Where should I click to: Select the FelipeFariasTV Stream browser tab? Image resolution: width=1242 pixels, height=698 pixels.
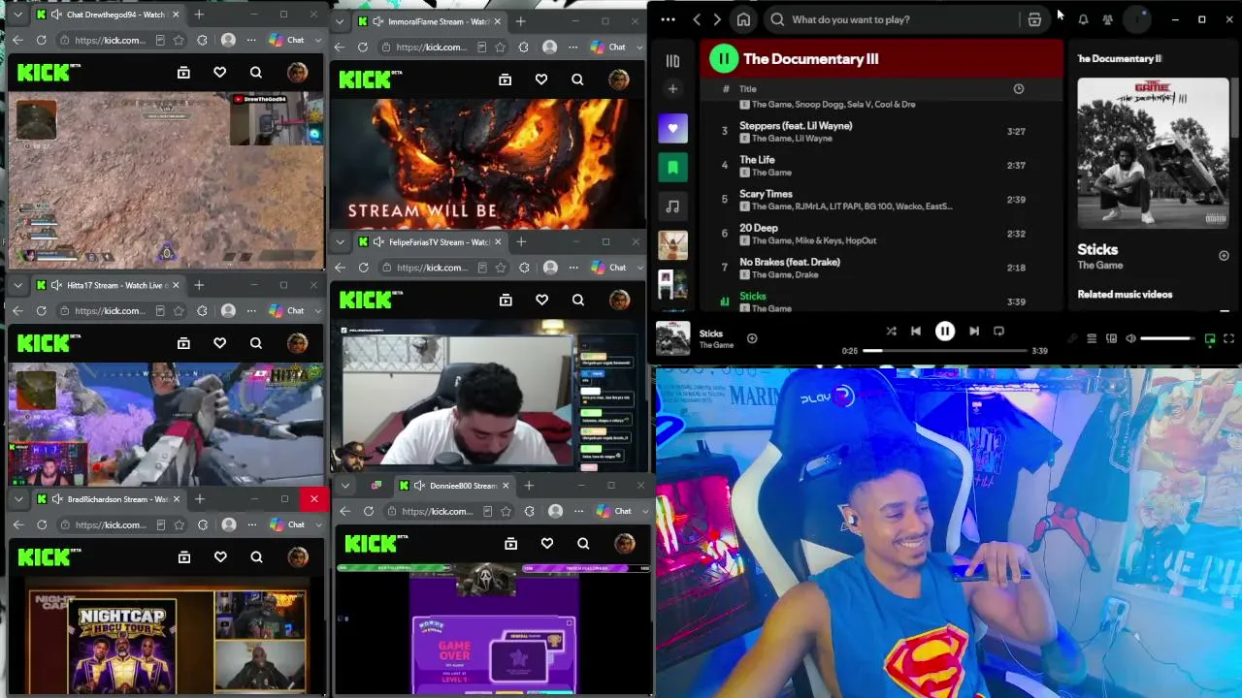pyautogui.click(x=429, y=241)
